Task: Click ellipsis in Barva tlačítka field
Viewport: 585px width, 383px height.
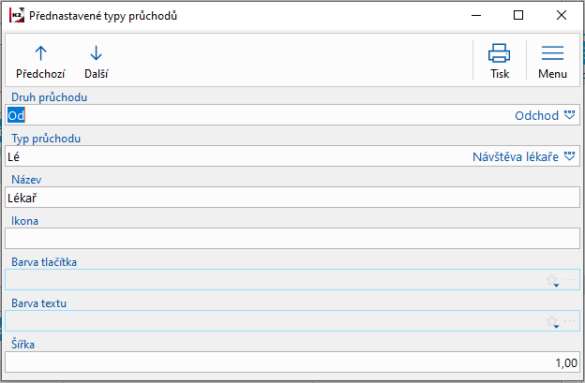Action: point(568,280)
